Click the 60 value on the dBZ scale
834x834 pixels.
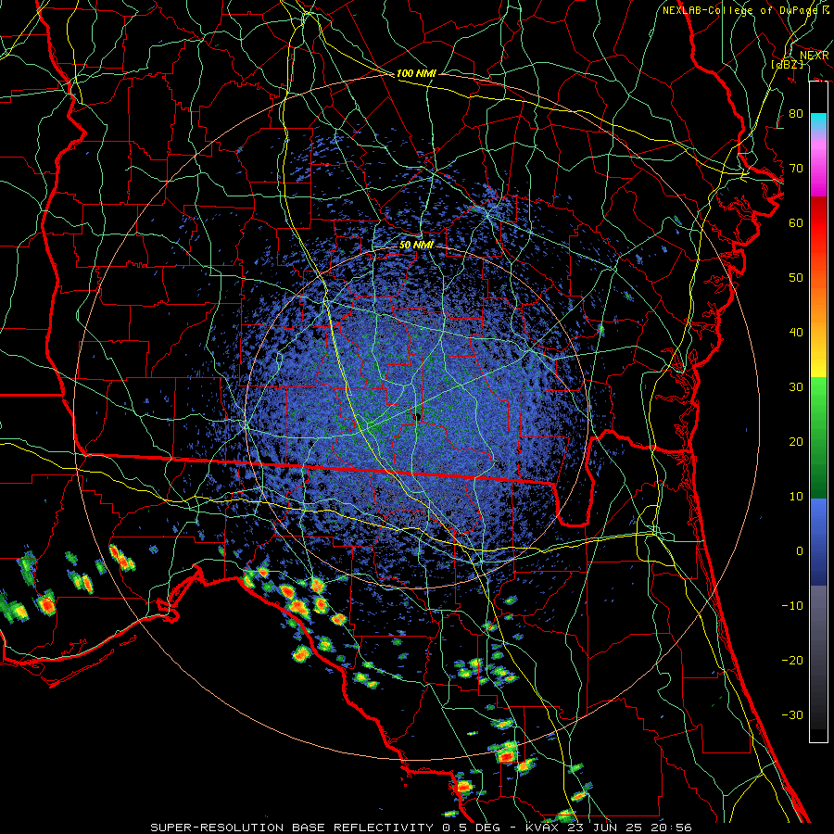tap(796, 223)
